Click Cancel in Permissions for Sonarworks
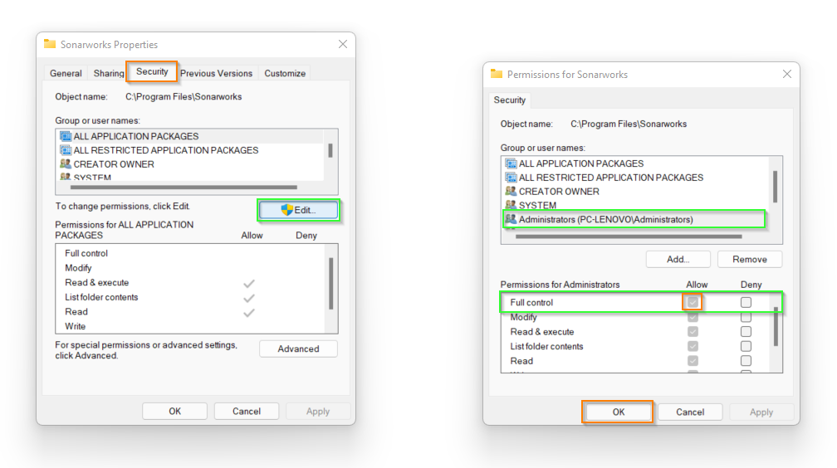Image resolution: width=837 pixels, height=468 pixels. pyautogui.click(x=690, y=412)
